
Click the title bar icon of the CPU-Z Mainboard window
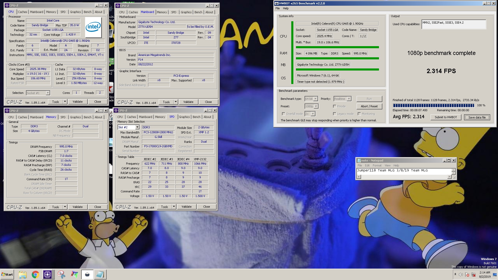117,5
